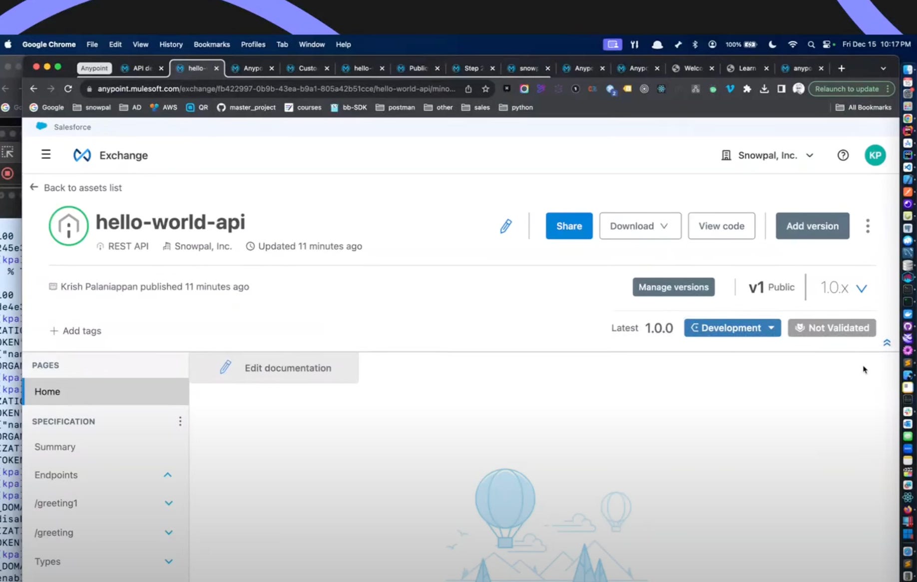Open the Download dropdown button

(640, 226)
